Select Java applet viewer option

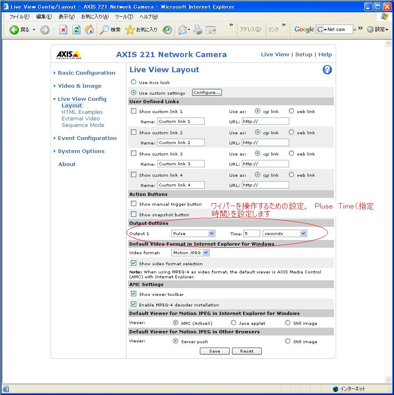233,323
